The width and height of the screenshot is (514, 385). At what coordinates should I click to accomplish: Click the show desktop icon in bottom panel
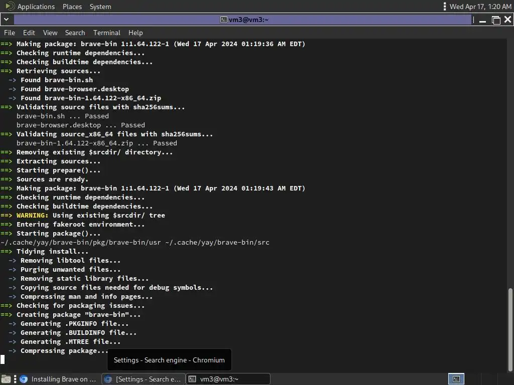[6, 379]
